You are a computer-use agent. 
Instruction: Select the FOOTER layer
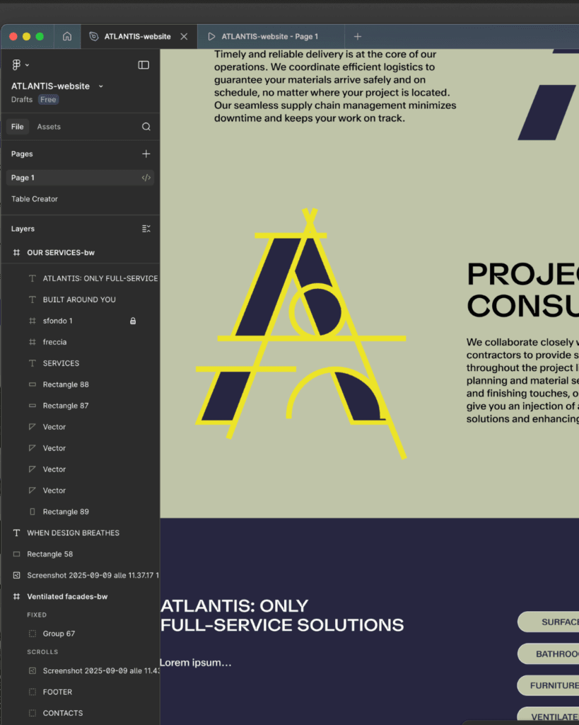tap(57, 692)
